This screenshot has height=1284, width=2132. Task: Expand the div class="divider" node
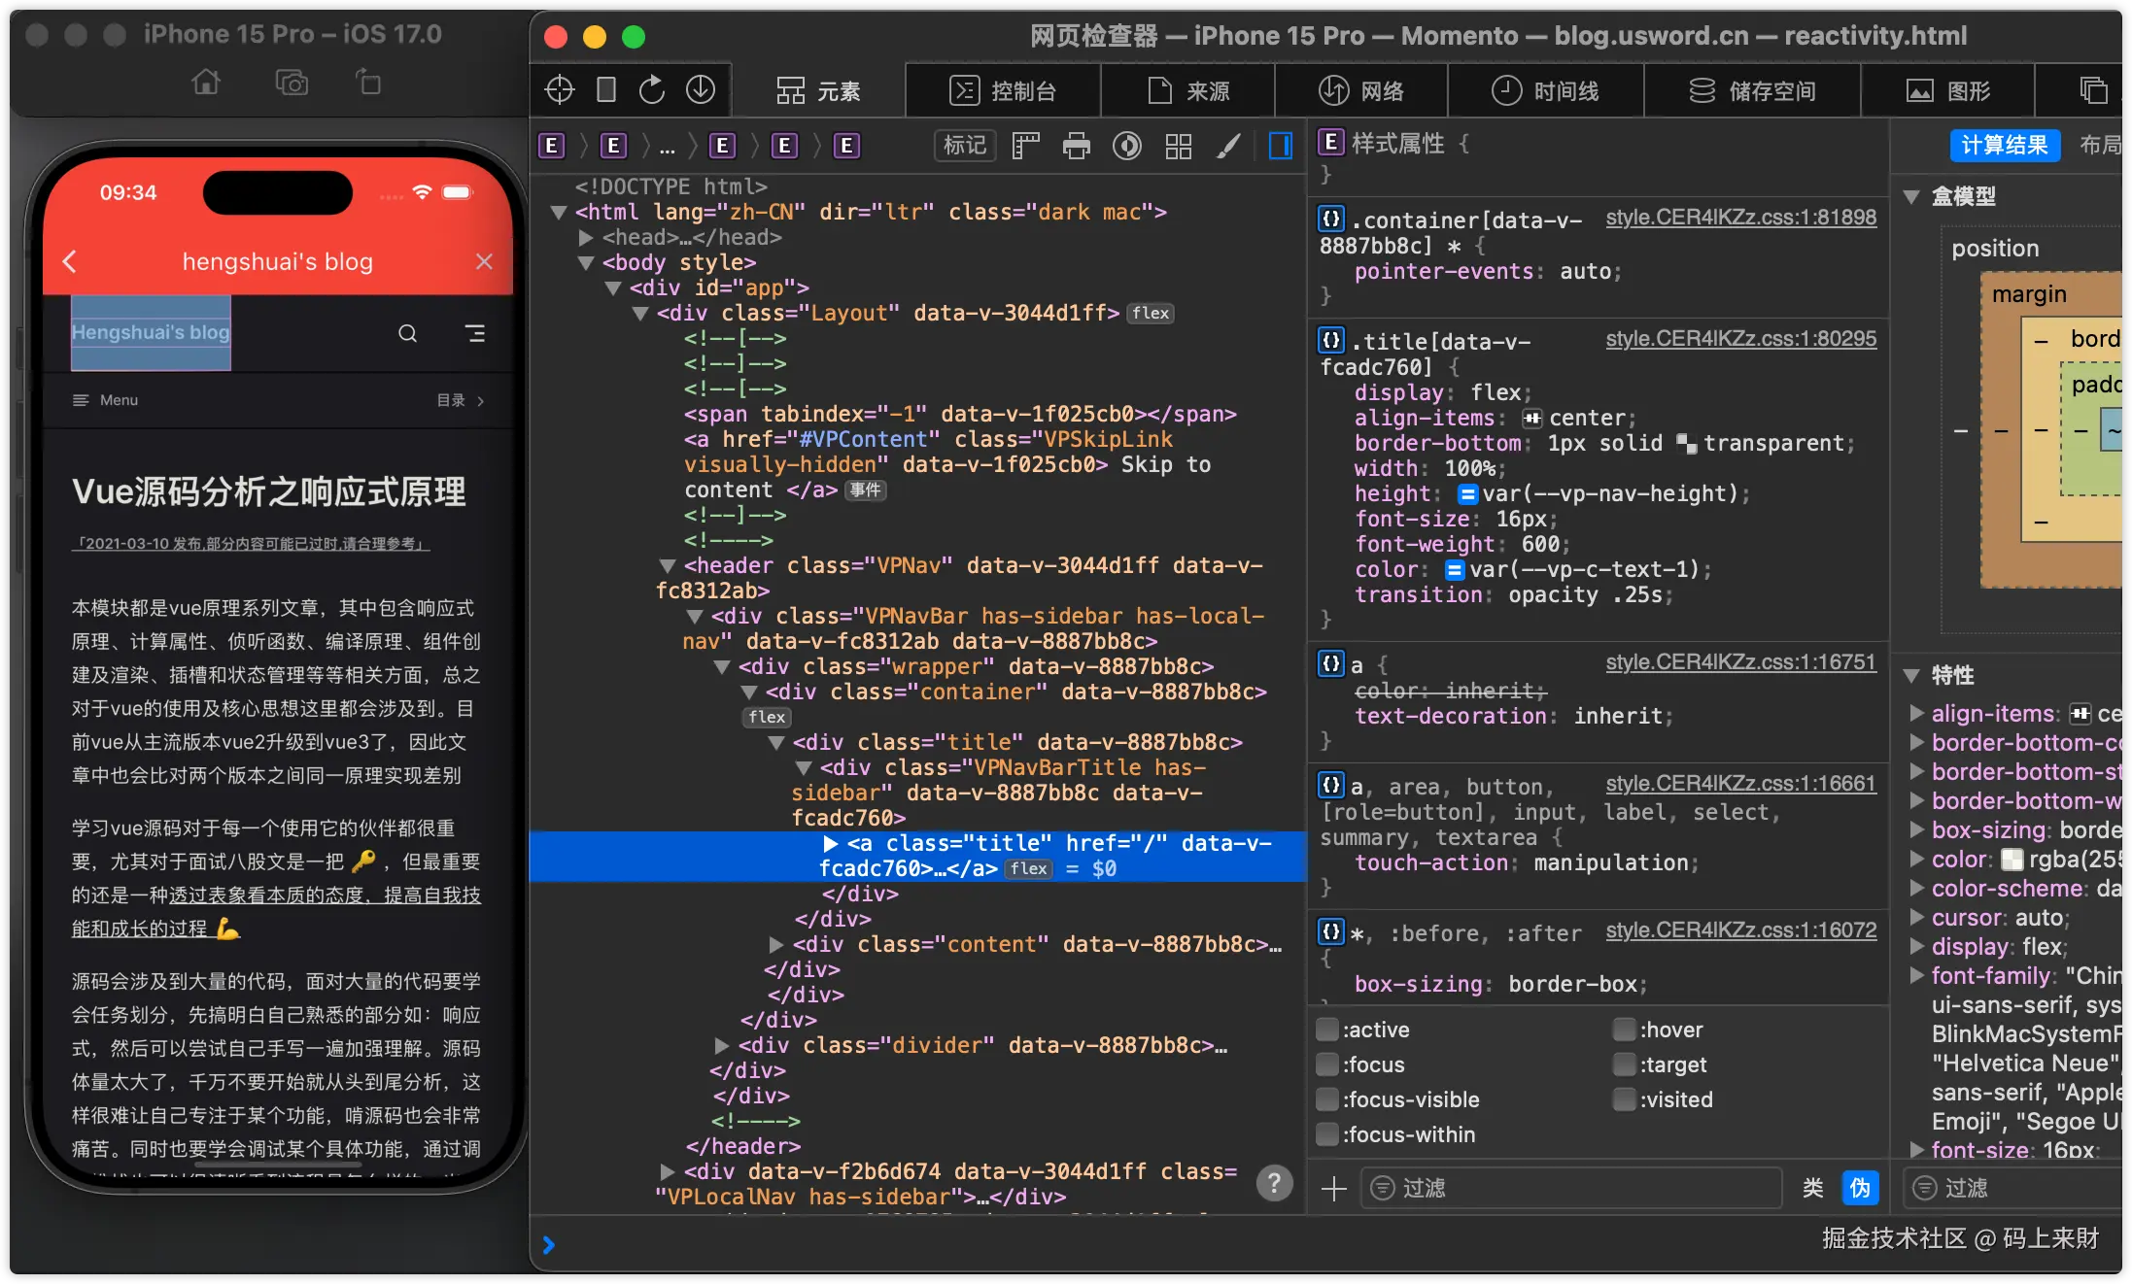722,1045
